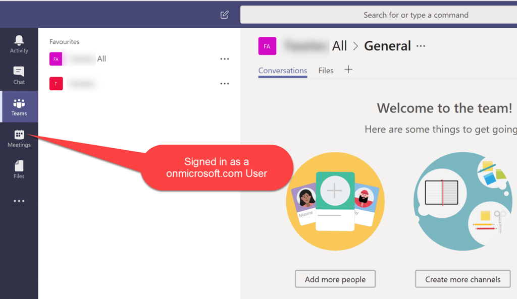Screen dimensions: 517x299
Task: Click the channels notebook illustration
Action: [463, 201]
